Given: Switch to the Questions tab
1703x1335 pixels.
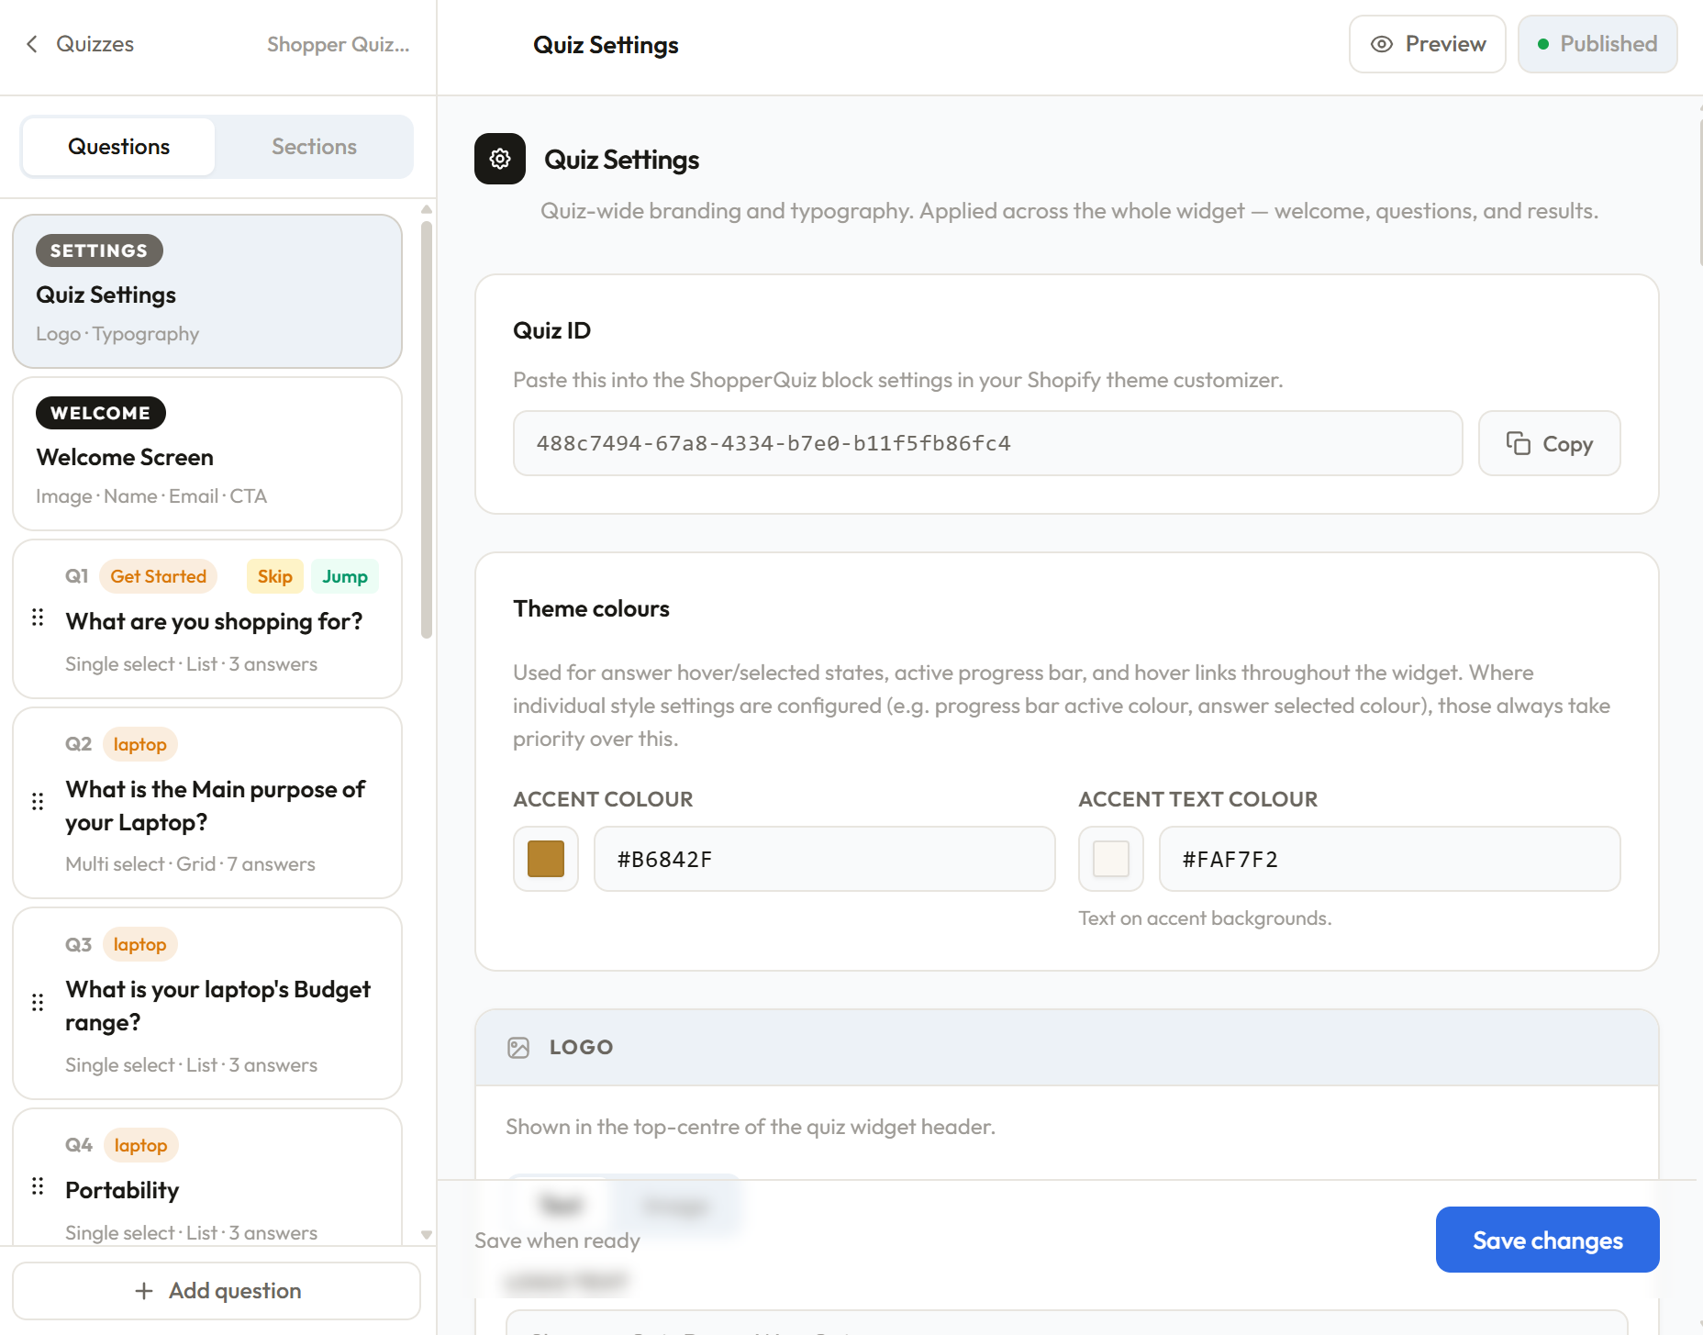Looking at the screenshot, I should (x=119, y=147).
